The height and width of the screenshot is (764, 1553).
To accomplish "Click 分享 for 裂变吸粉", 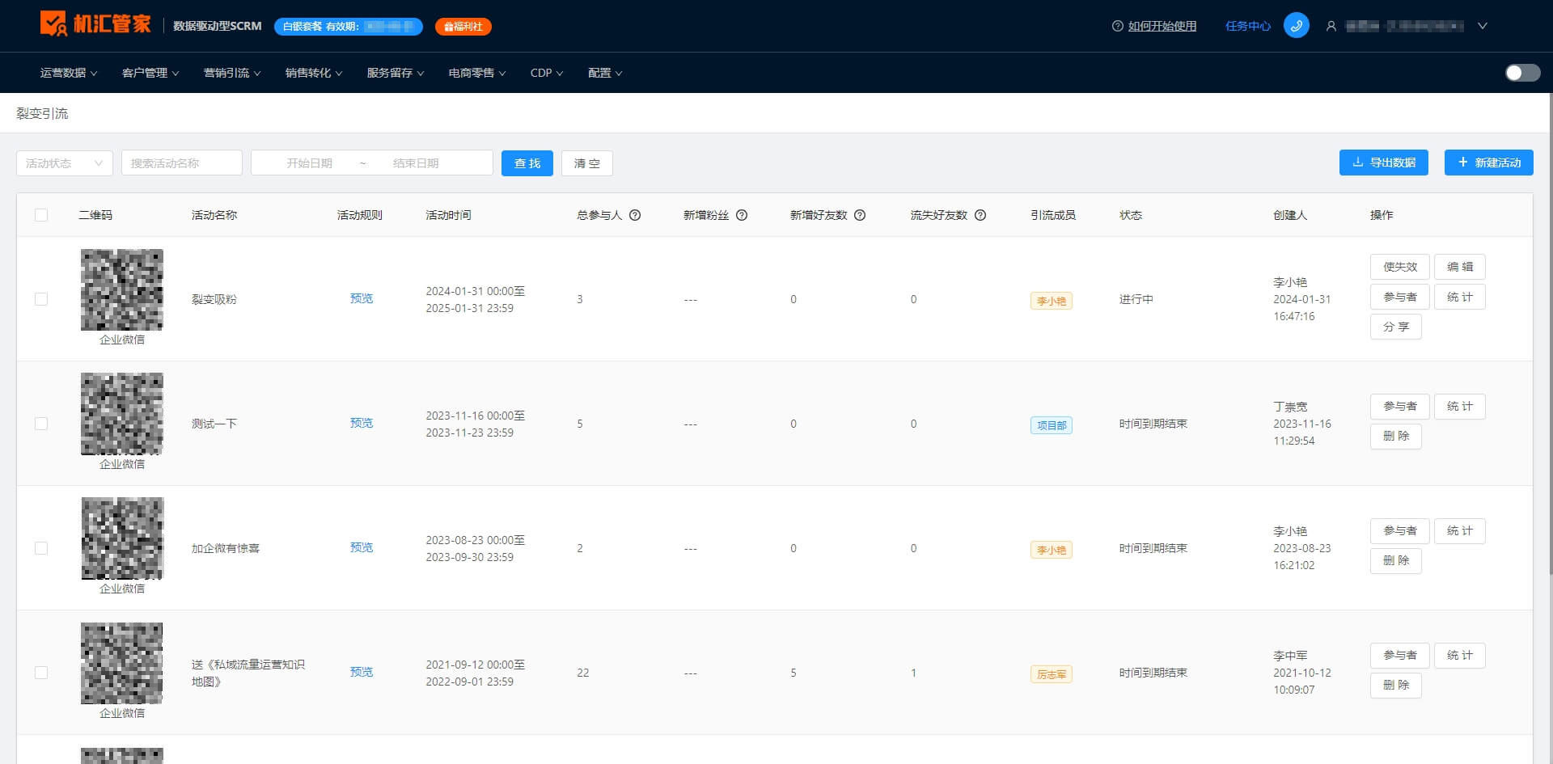I will pos(1396,327).
